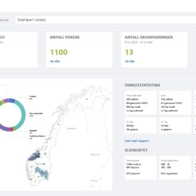Click the ANTALL DESINFISERINGER card heading
196x196 pixels.
(x=149, y=37)
